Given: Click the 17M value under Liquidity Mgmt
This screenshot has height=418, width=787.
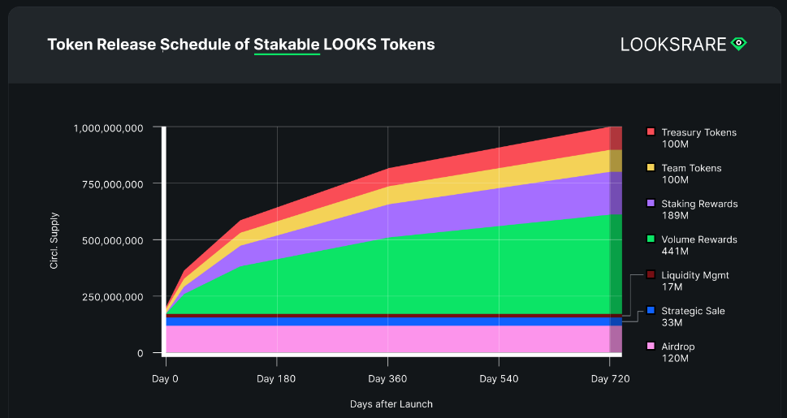Looking at the screenshot, I should (x=672, y=287).
